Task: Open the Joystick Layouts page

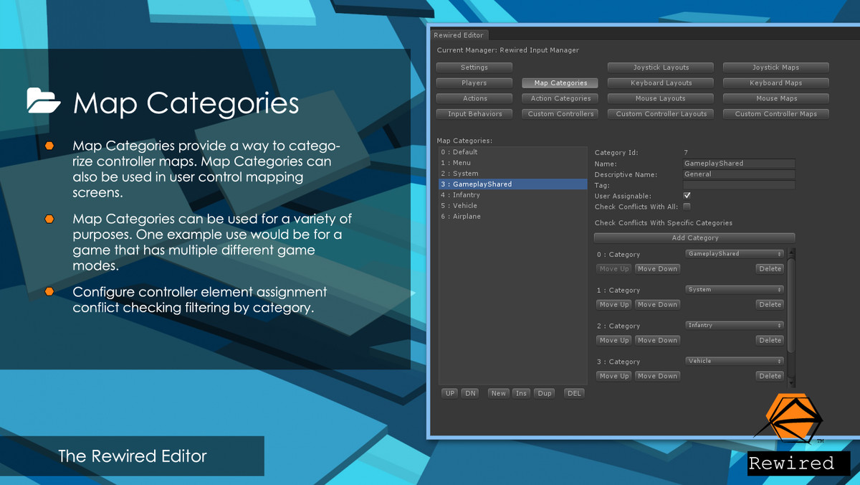Action: [x=661, y=67]
